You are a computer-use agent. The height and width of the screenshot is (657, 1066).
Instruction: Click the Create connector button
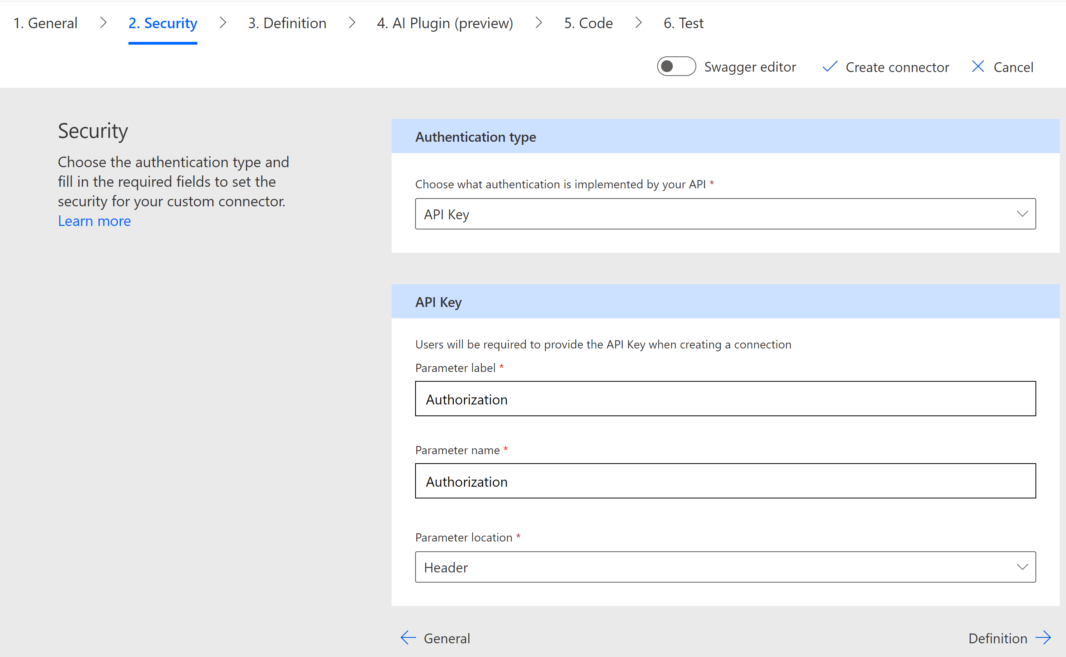[897, 67]
